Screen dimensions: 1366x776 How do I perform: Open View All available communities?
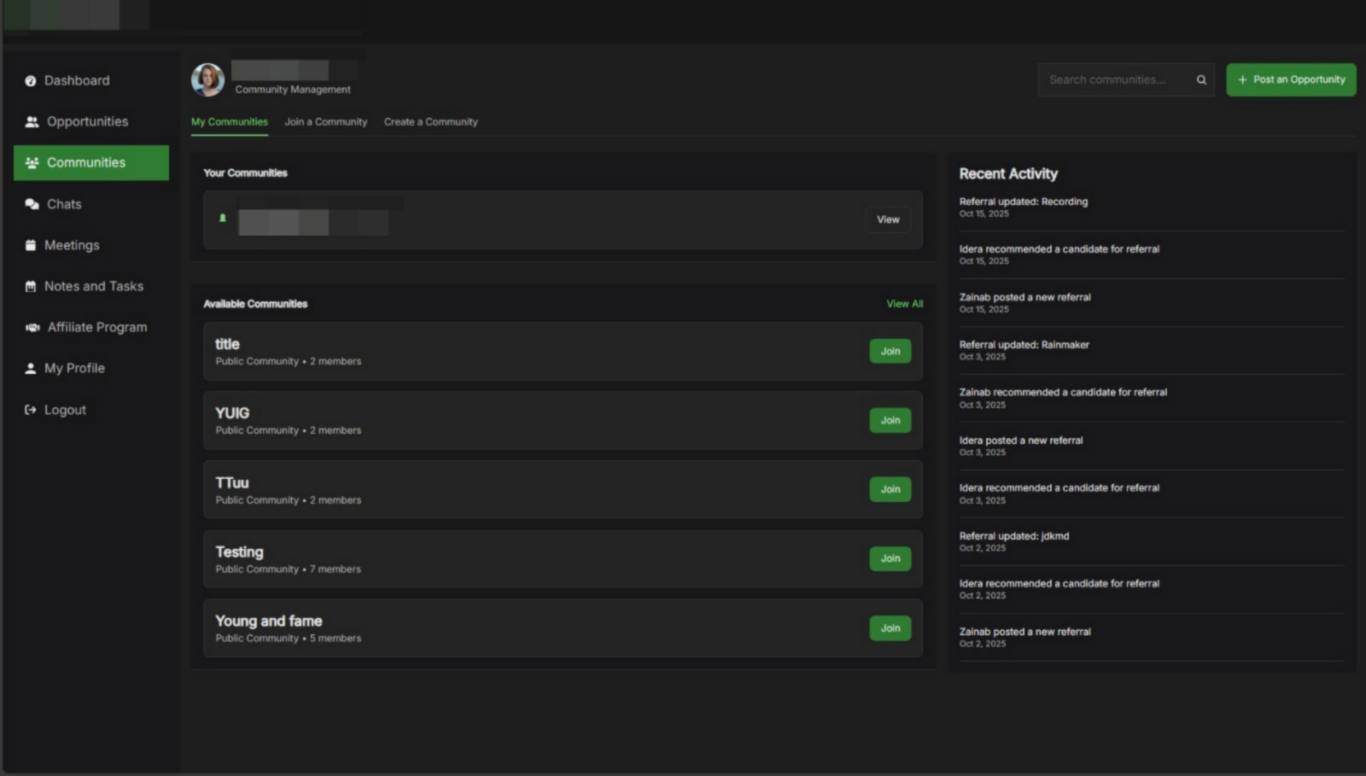coord(904,303)
